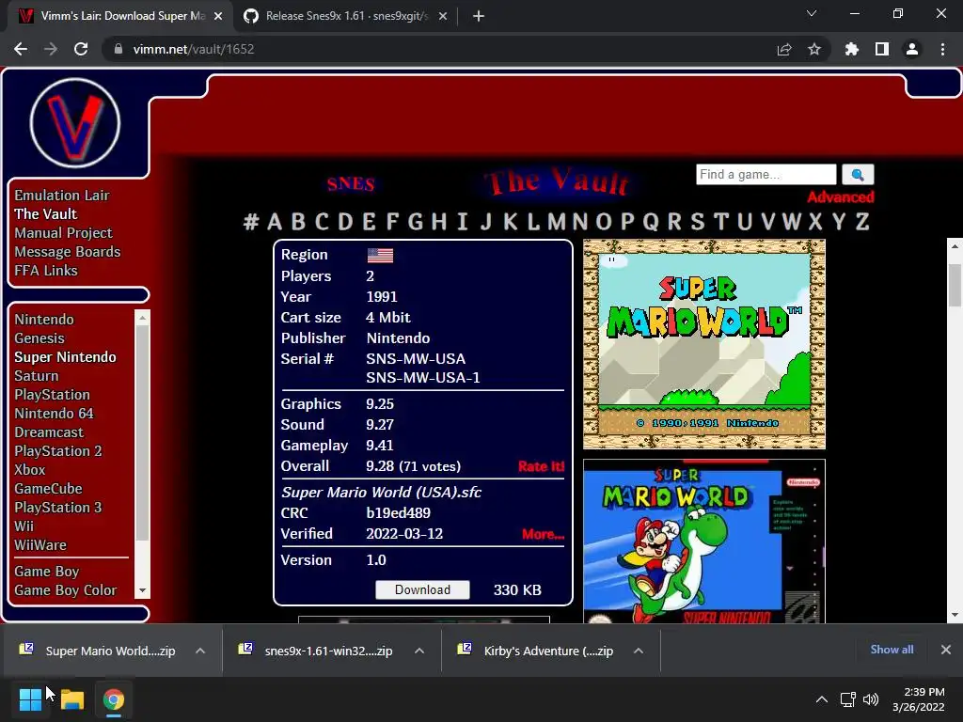Open Chrome three-dot menu

(942, 49)
